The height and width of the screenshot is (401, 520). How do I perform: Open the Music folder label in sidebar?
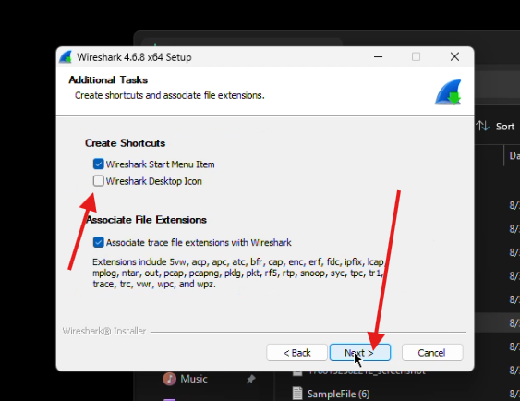(194, 379)
